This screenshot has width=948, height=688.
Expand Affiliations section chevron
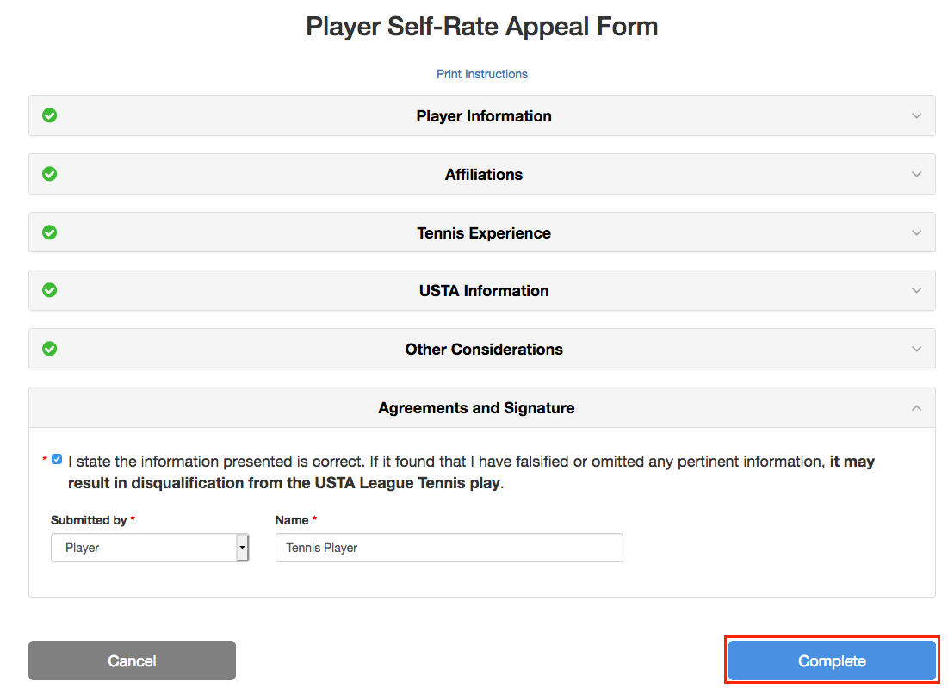coord(916,175)
